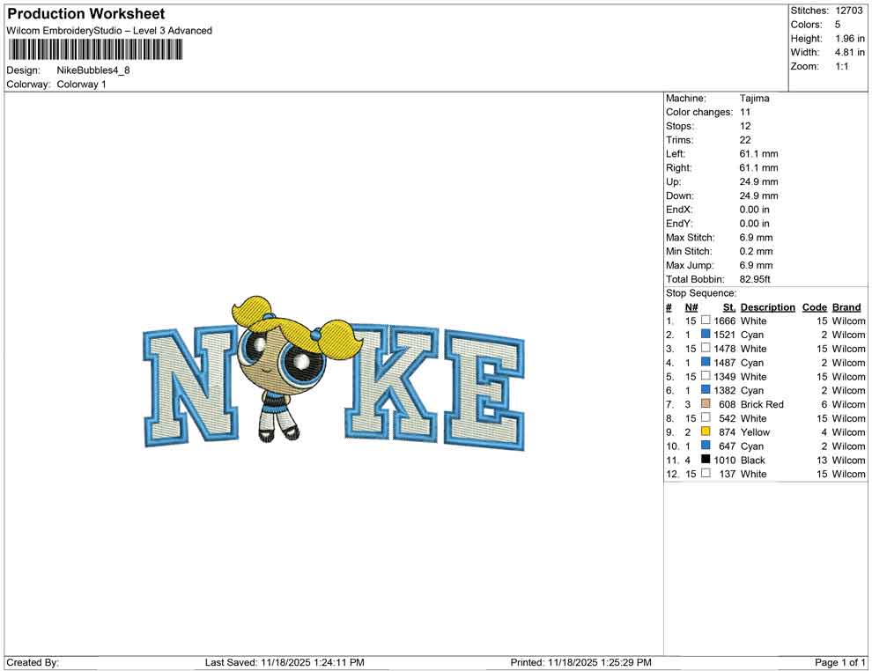Click the Left value "61.1 mm"
This screenshot has width=872, height=671.
point(759,154)
